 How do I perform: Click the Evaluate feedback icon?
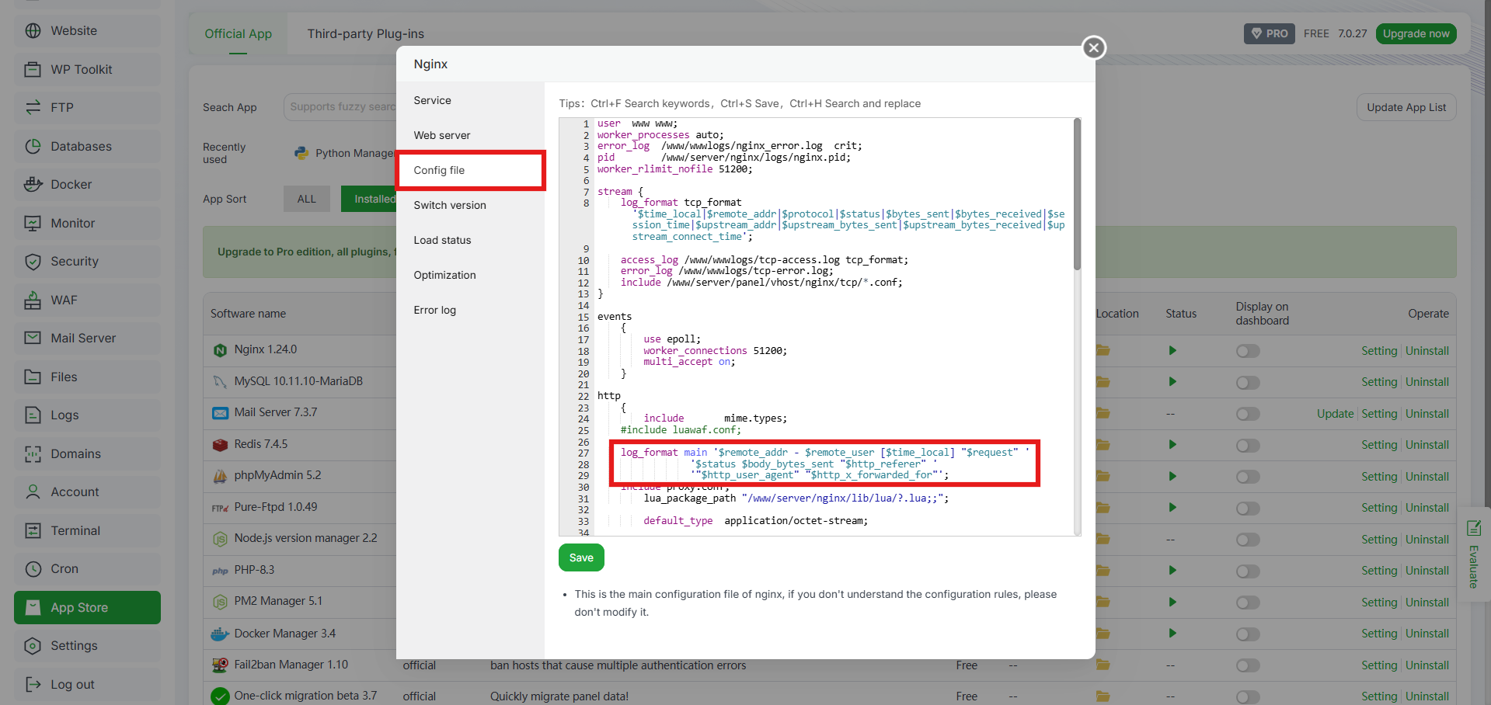click(1474, 529)
